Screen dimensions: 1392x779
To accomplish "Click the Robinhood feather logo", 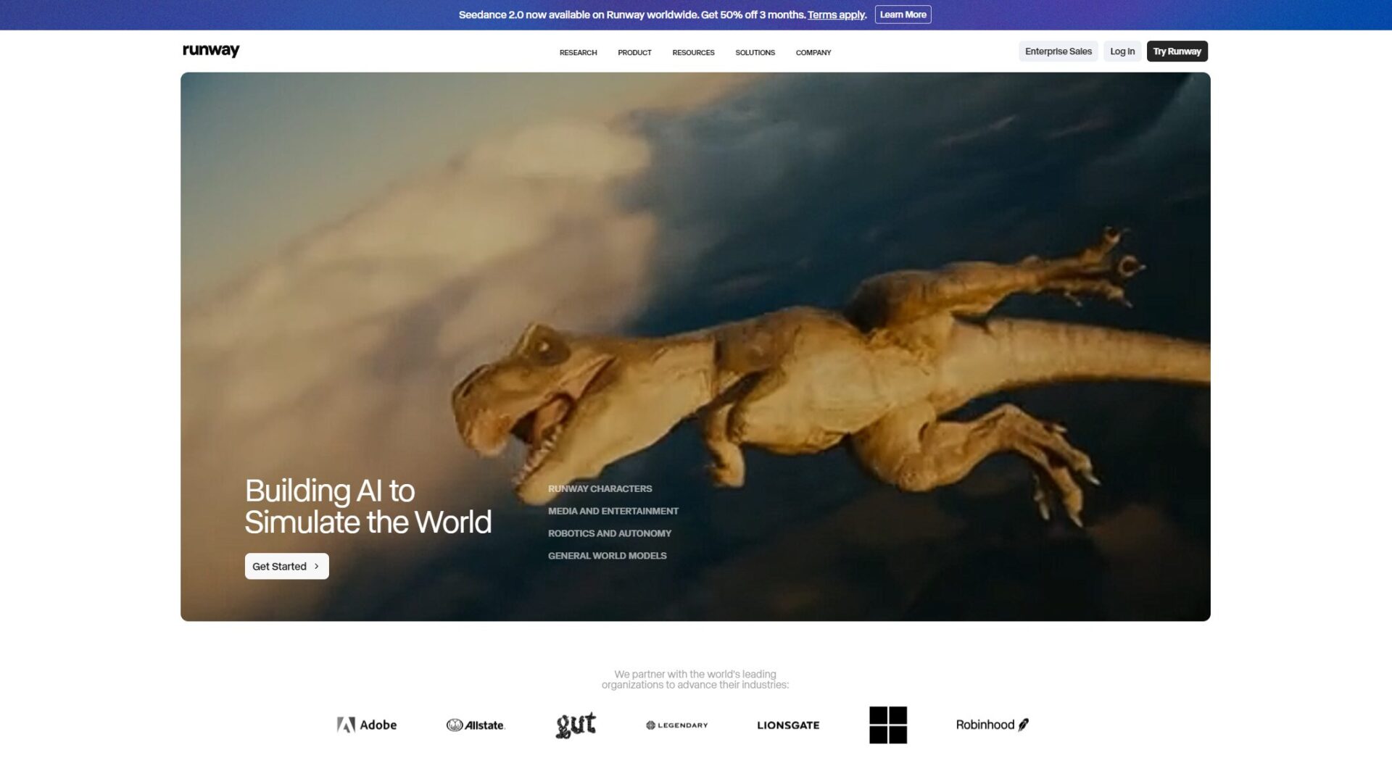I will click(1023, 725).
